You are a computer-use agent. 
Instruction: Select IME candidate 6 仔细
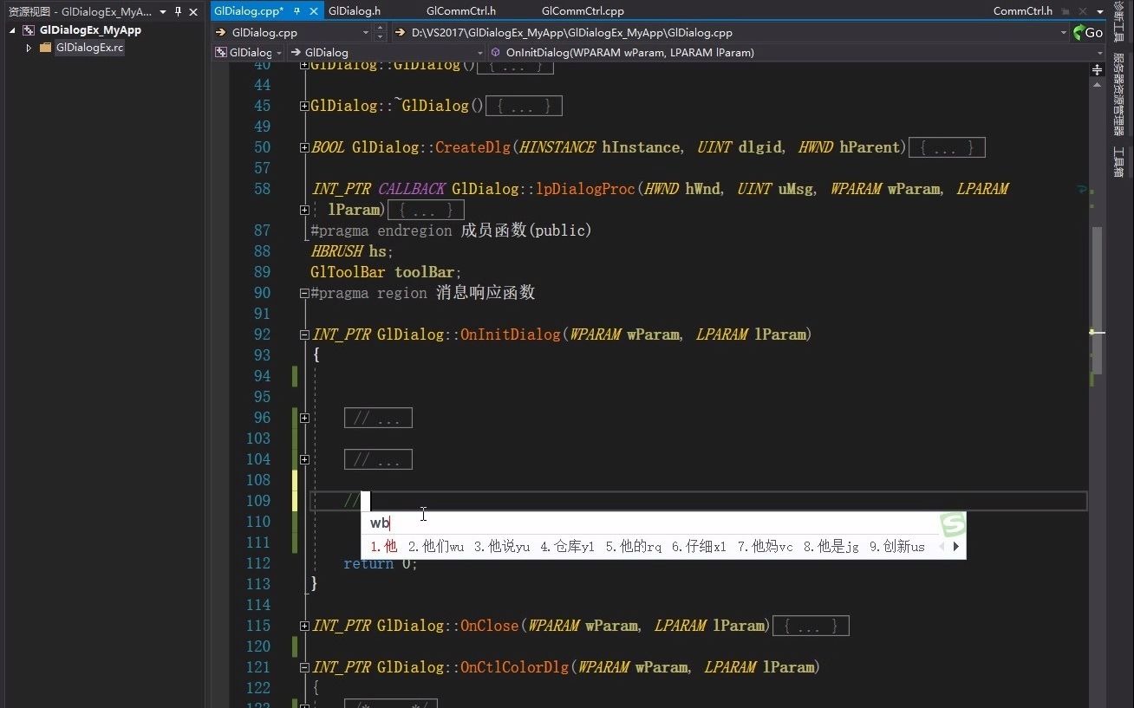699,547
